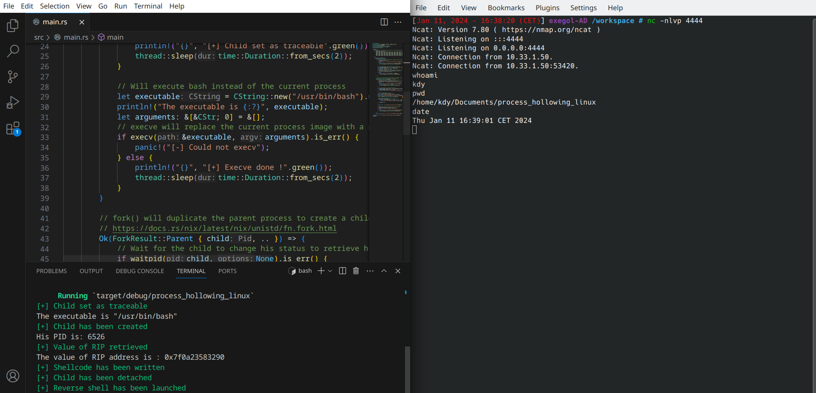Image resolution: width=816 pixels, height=393 pixels.
Task: Close the bottom panel
Action: click(x=398, y=271)
